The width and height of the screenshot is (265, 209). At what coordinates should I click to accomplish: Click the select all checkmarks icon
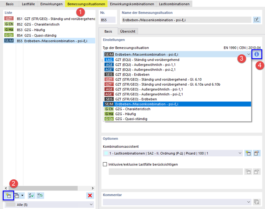[31, 195]
